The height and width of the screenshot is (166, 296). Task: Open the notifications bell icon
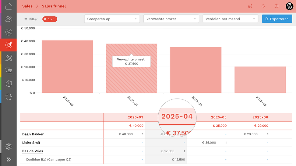point(263,6)
